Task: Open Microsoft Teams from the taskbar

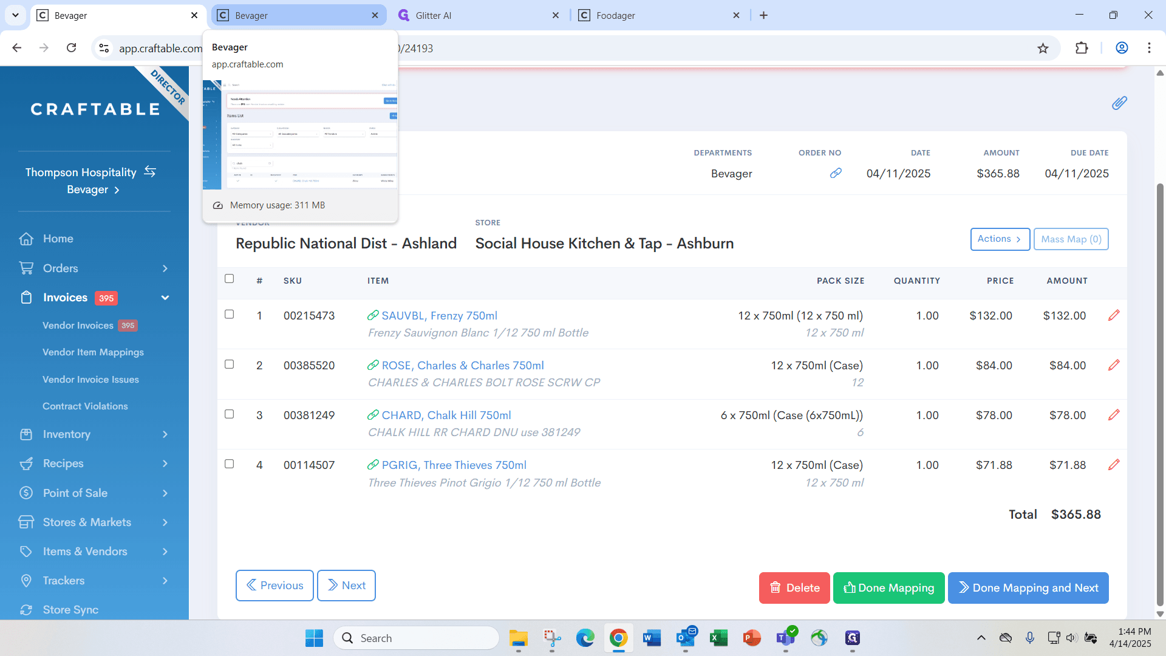Action: pyautogui.click(x=785, y=638)
